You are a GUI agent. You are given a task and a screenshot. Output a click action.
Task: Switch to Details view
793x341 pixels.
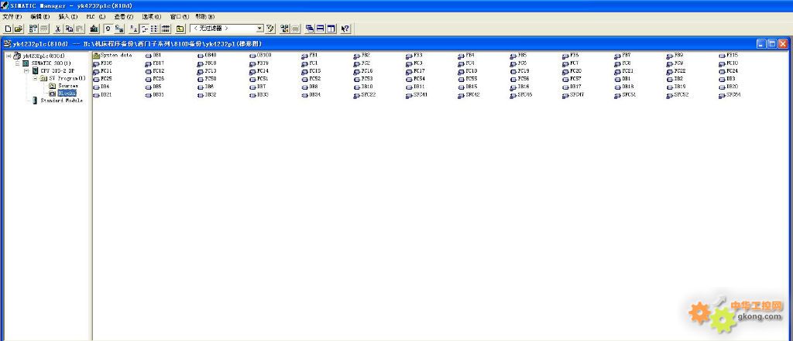coord(166,29)
